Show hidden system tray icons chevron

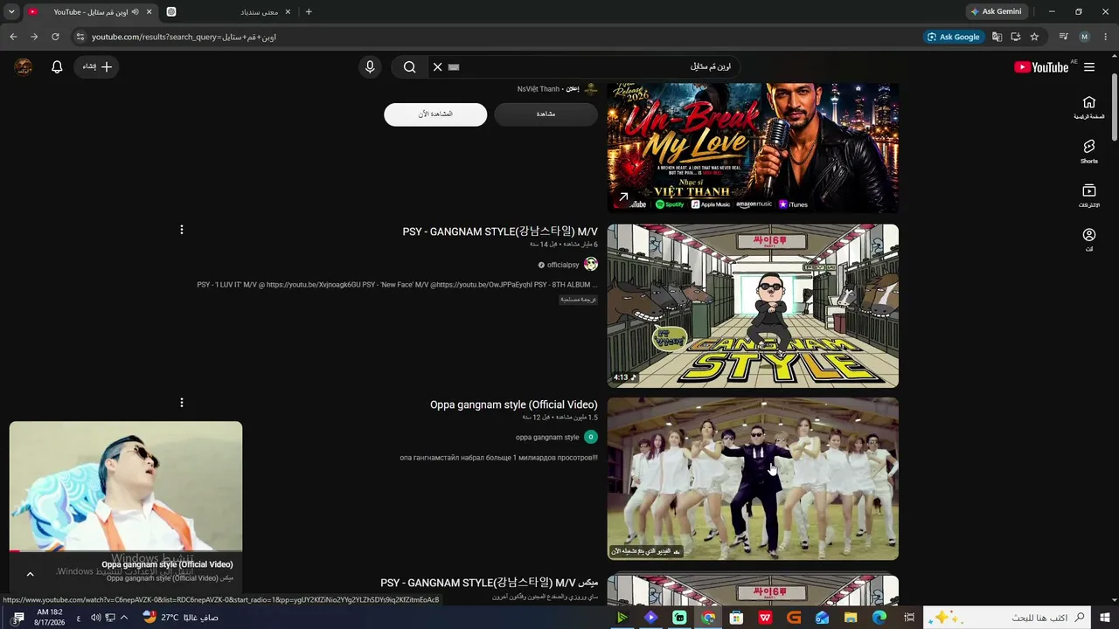(x=124, y=618)
